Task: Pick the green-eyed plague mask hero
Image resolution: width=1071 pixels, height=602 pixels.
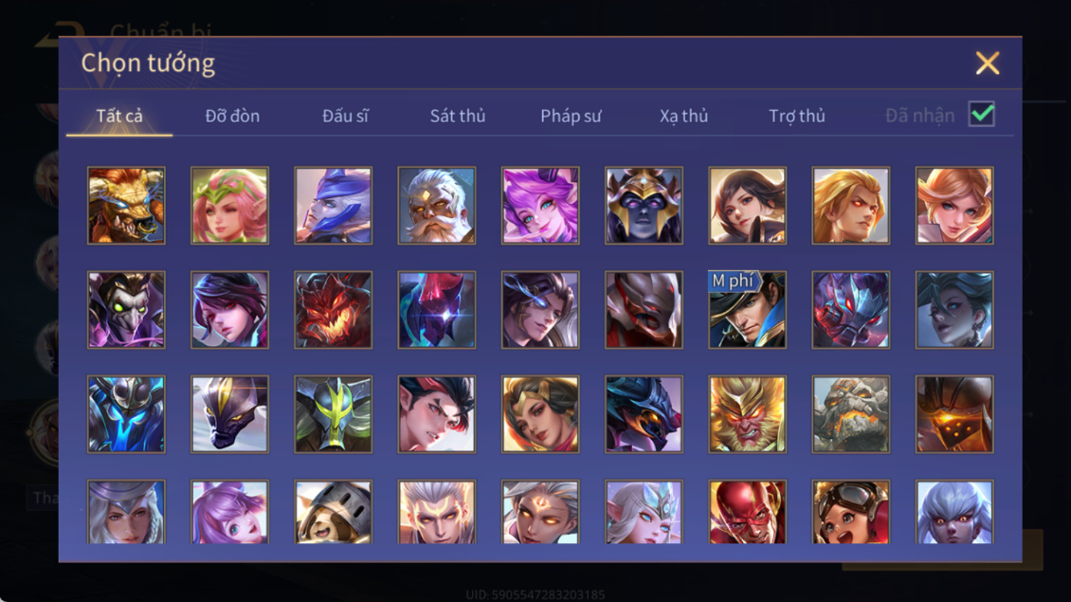Action: click(126, 310)
